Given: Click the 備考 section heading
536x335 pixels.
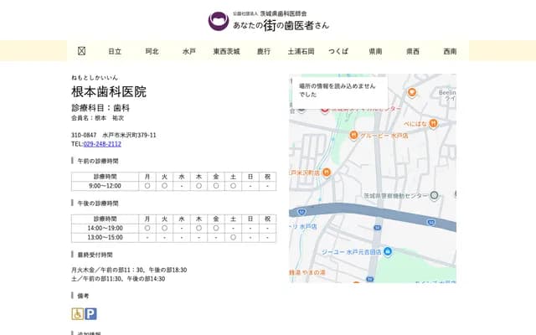Looking at the screenshot, I should [83, 296].
